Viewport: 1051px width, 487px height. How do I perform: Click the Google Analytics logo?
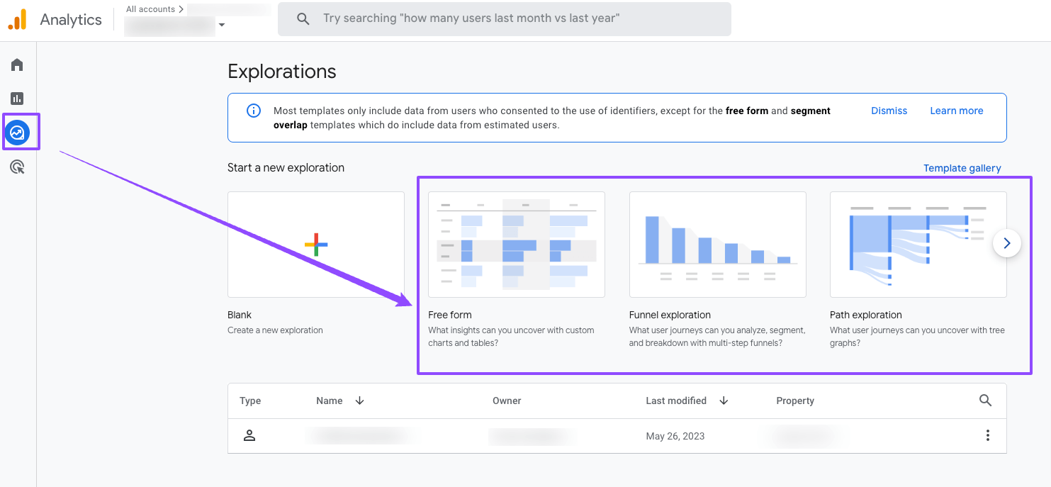(17, 20)
